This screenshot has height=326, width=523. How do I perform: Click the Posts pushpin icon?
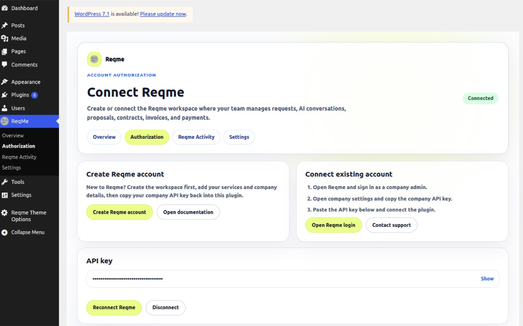4,25
